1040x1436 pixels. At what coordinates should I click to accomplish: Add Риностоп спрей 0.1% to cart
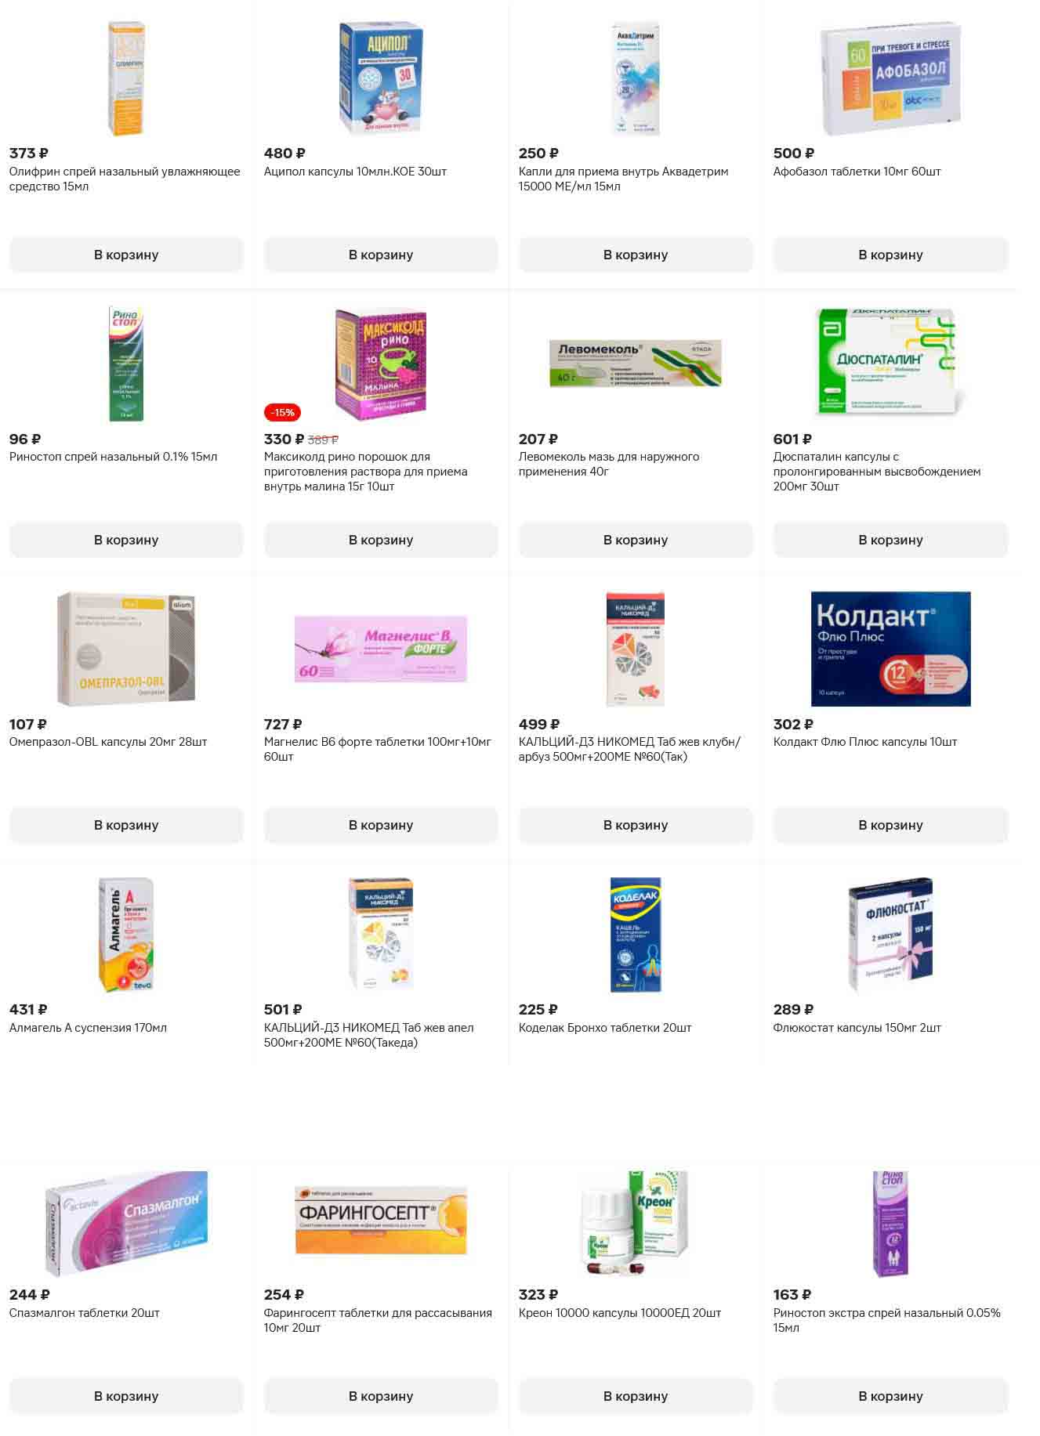coord(126,540)
